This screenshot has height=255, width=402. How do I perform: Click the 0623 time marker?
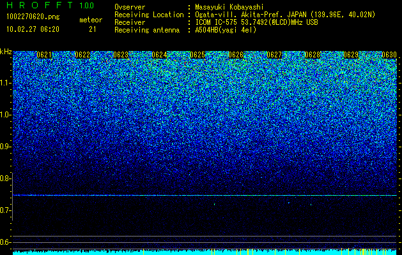(121, 55)
